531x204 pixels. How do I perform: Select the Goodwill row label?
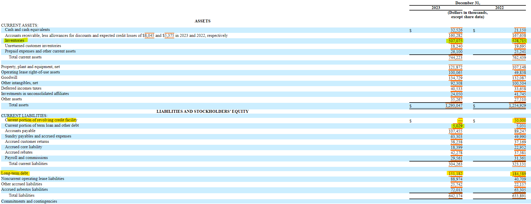click(9, 77)
